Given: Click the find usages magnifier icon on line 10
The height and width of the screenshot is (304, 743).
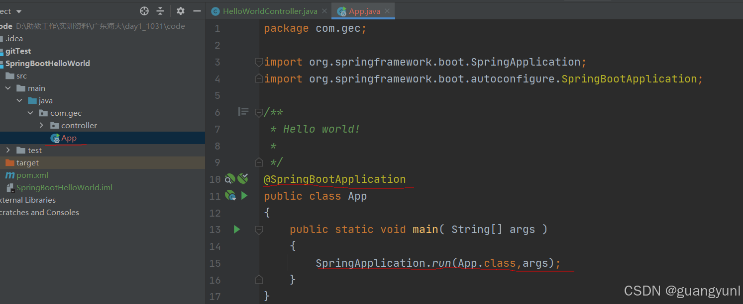Looking at the screenshot, I should point(230,178).
